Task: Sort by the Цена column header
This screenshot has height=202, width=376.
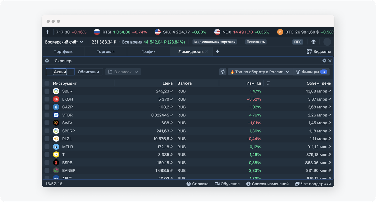Action: [168, 83]
